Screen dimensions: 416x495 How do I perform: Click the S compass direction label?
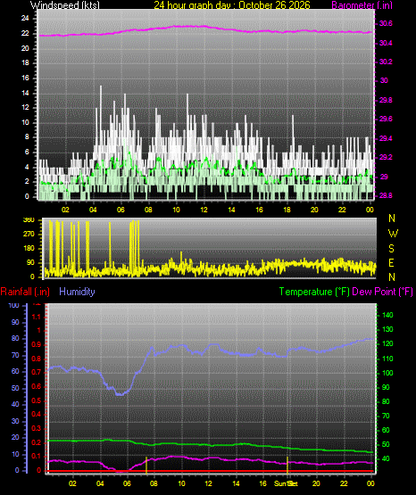391,249
